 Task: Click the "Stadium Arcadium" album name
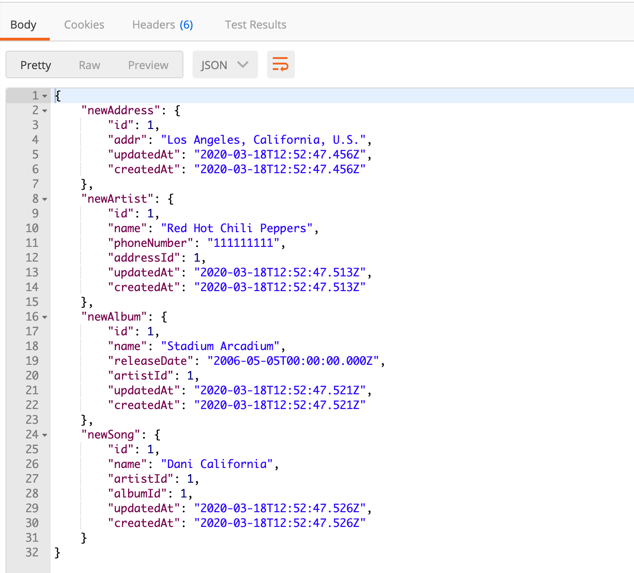pos(220,346)
